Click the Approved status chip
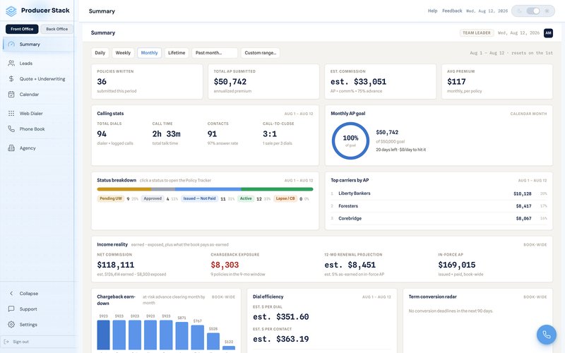The width and height of the screenshot is (565, 353). 153,198
